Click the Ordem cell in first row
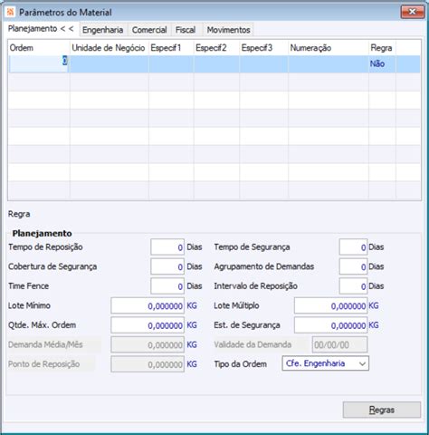 click(x=39, y=63)
